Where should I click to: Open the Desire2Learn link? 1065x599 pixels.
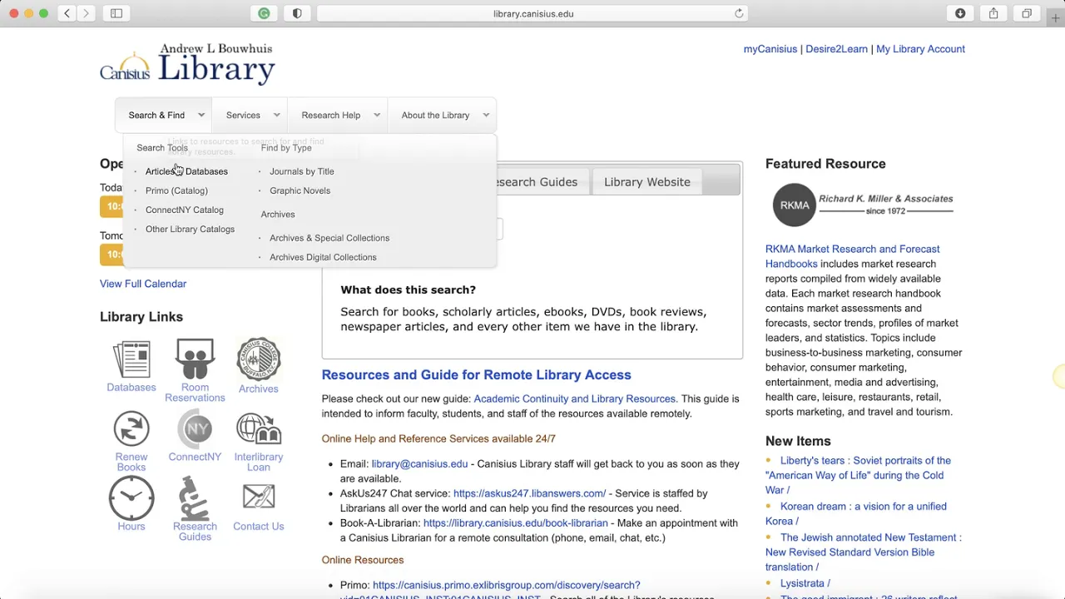tap(836, 49)
